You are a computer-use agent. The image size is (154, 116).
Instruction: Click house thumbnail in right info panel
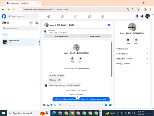tap(132, 27)
